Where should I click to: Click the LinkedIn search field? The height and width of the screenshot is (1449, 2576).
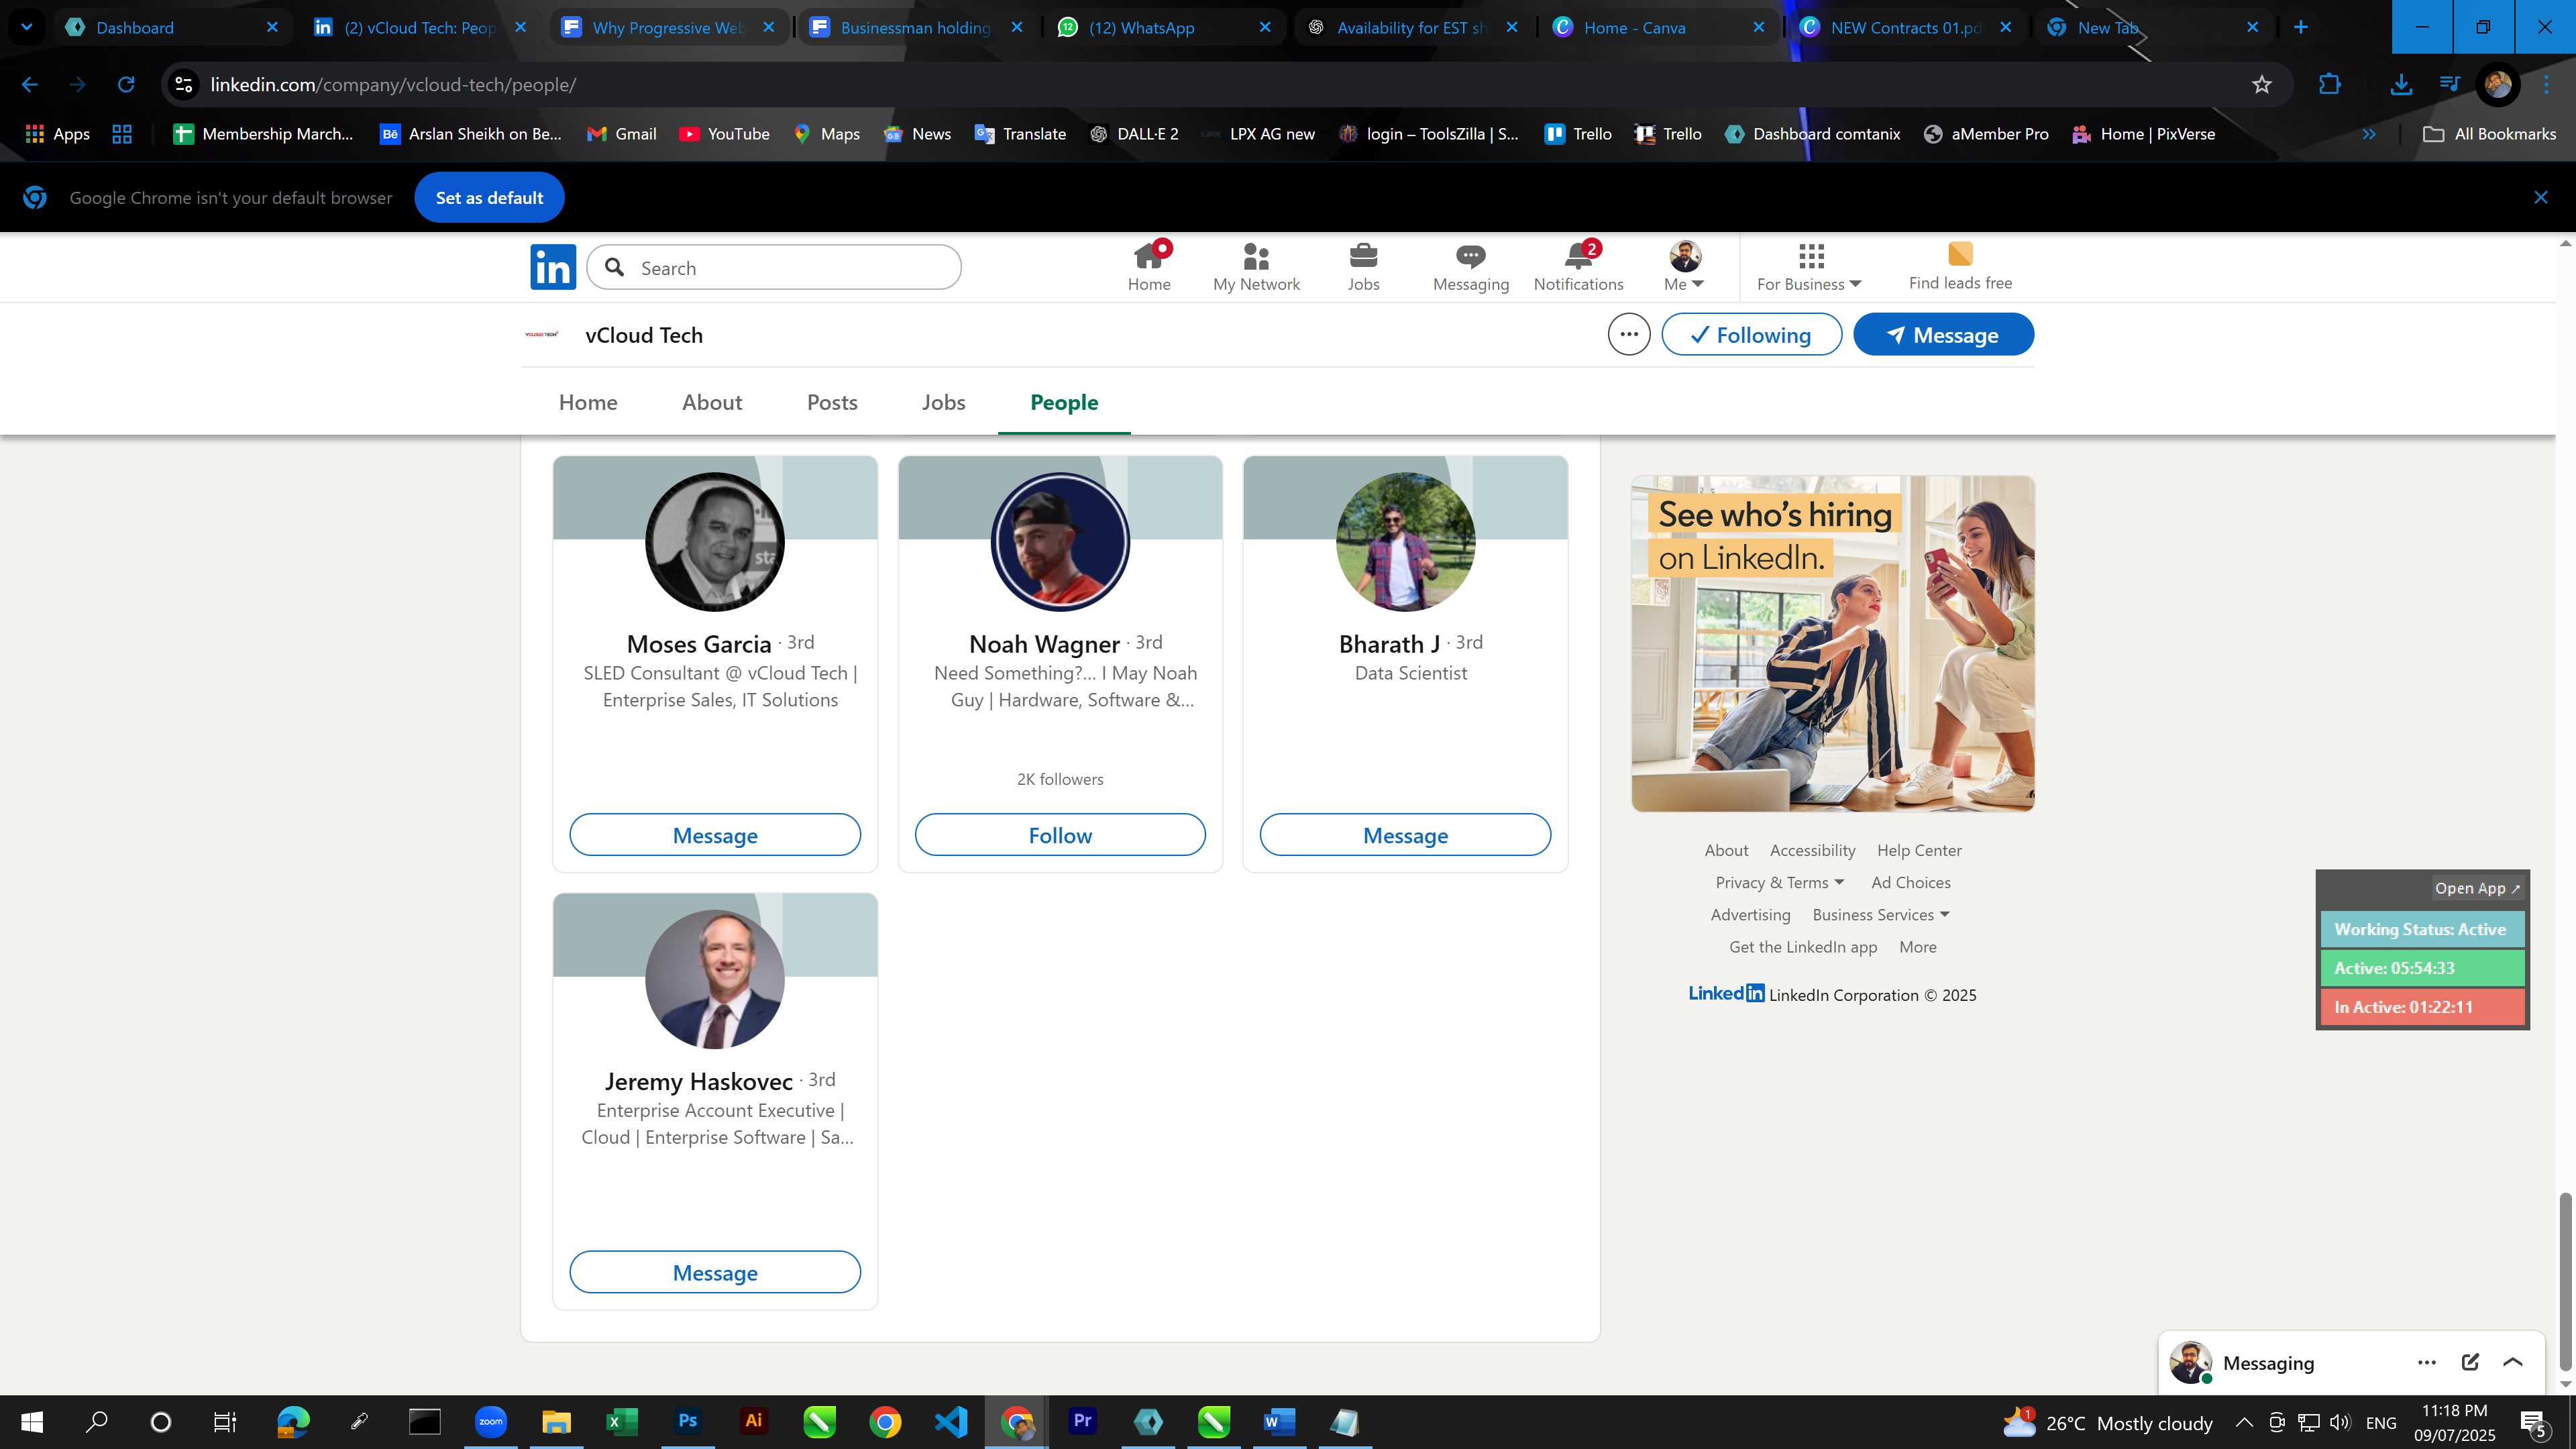[774, 267]
